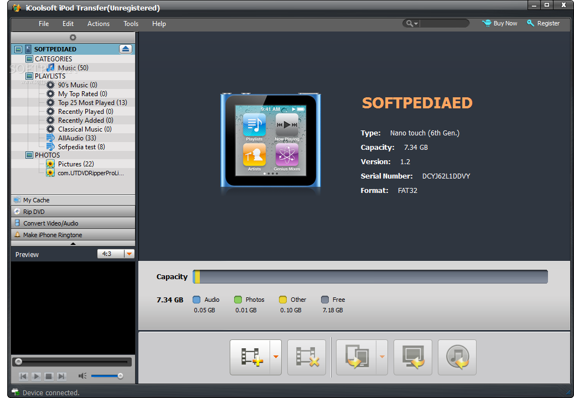Image resolution: width=574 pixels, height=398 pixels.
Task: Open the Add file dropdown arrow
Action: click(x=276, y=357)
